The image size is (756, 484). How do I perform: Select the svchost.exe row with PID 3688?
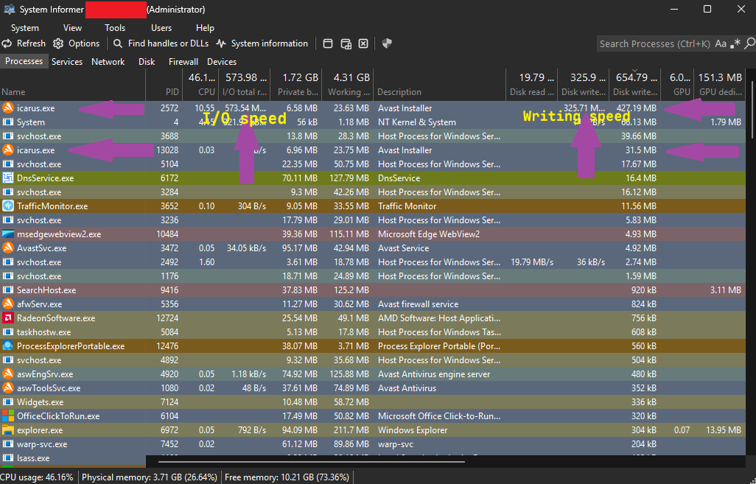pyautogui.click(x=373, y=136)
